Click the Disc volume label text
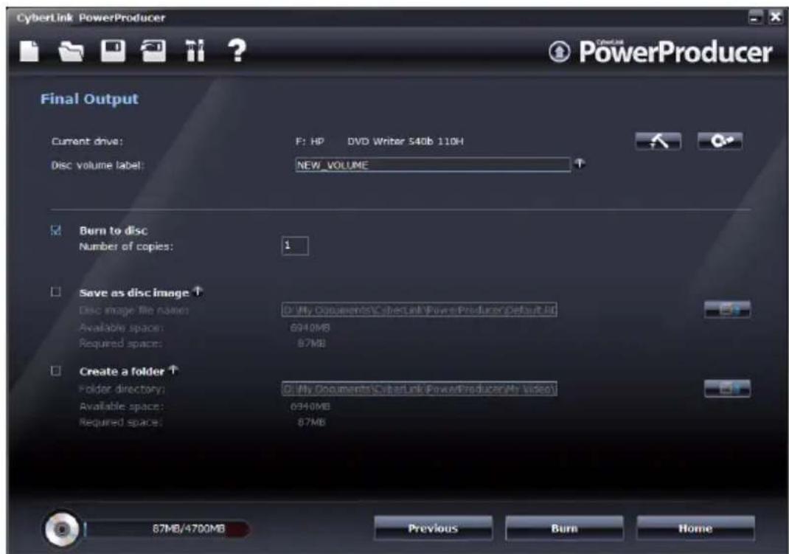The height and width of the screenshot is (554, 789). [97, 165]
